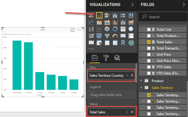
Task: Choose the gauge visualization
Action: (x=115, y=36)
